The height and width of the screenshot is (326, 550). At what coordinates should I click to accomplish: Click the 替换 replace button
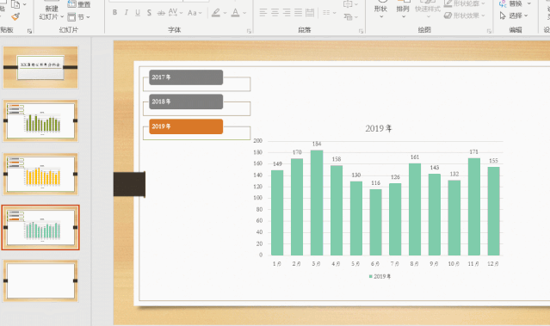[515, 3]
